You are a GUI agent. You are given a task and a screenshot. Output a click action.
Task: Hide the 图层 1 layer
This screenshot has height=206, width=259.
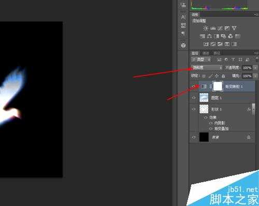(194, 98)
